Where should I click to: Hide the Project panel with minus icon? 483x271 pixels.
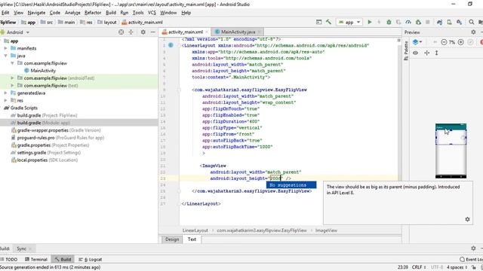pyautogui.click(x=152, y=32)
